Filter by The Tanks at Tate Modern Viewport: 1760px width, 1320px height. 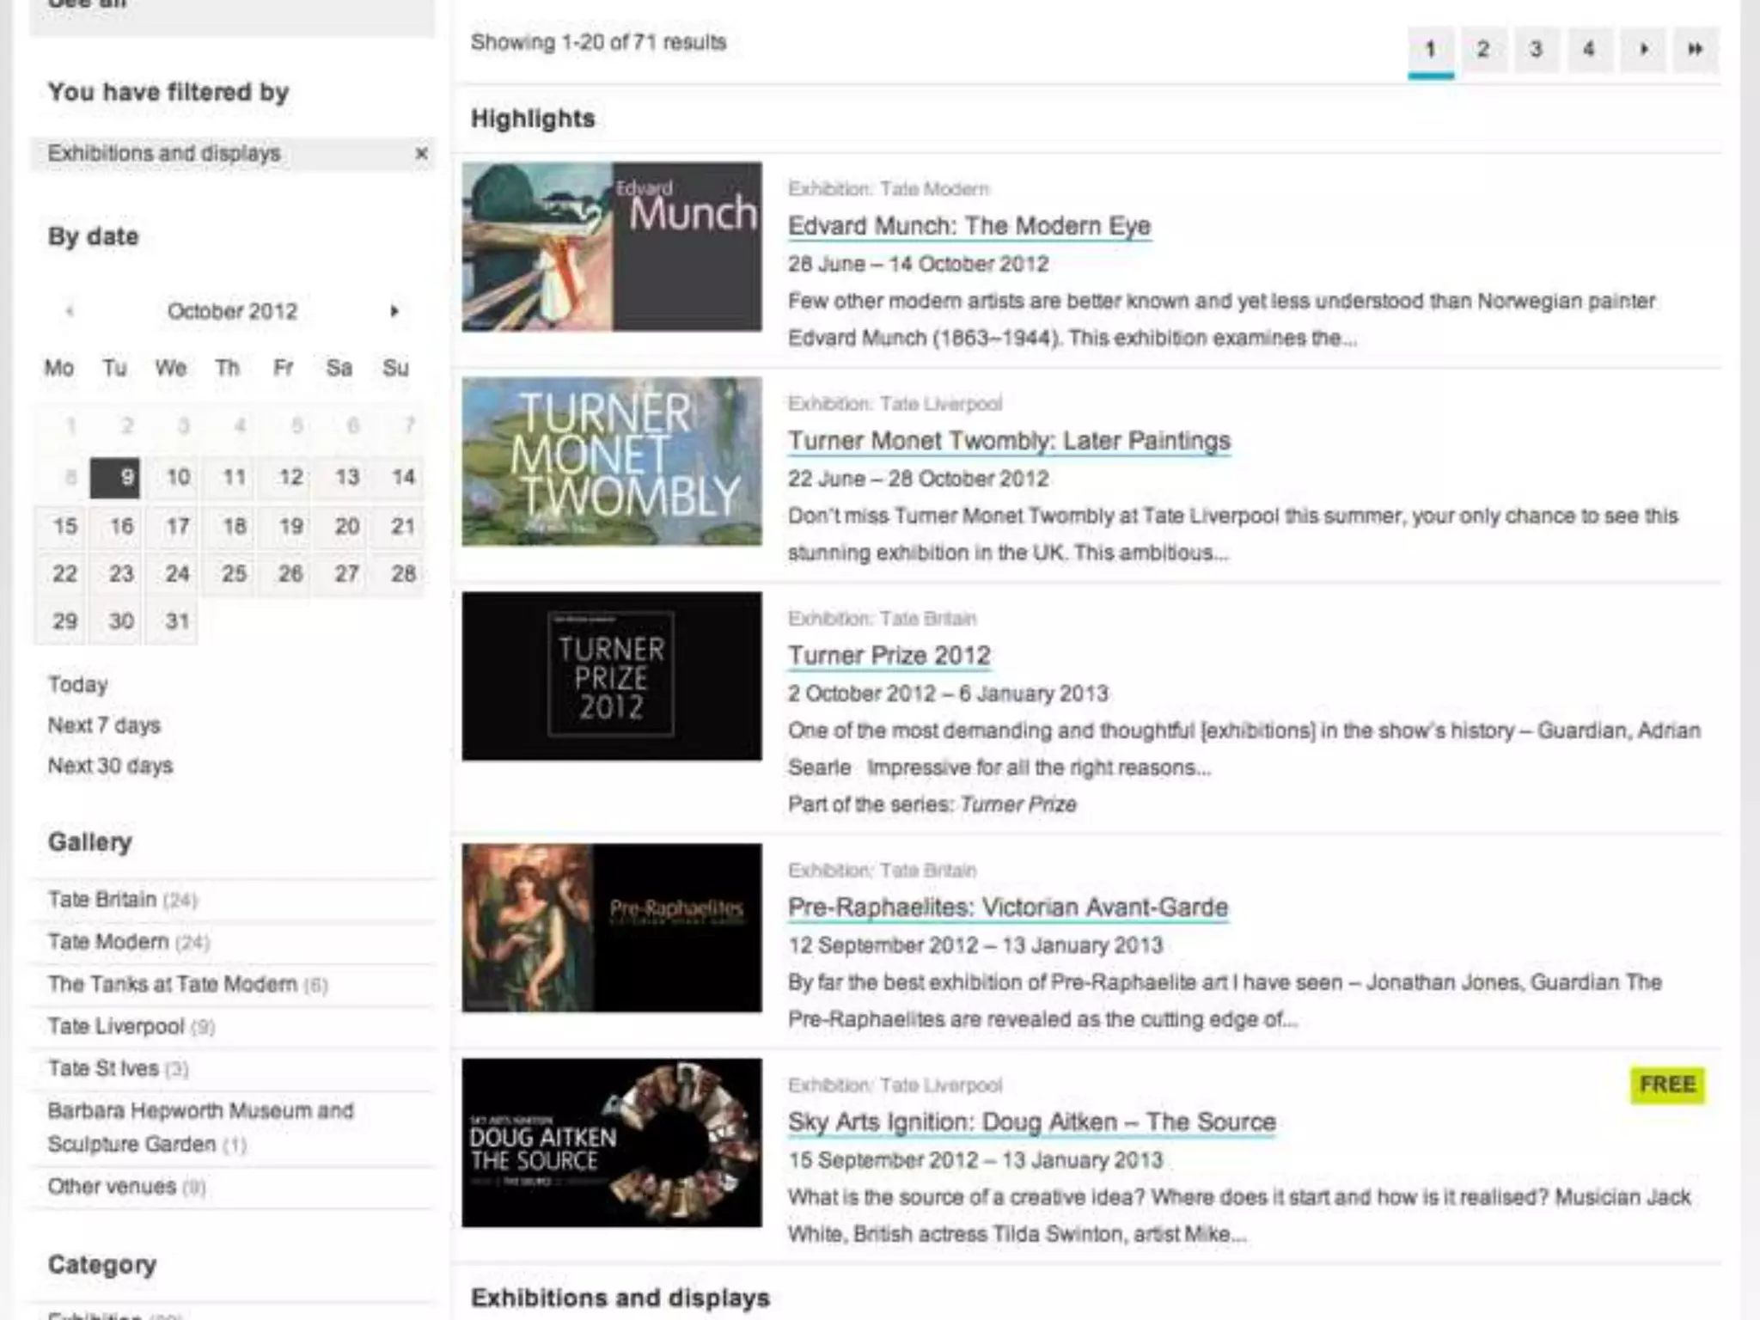click(x=172, y=984)
